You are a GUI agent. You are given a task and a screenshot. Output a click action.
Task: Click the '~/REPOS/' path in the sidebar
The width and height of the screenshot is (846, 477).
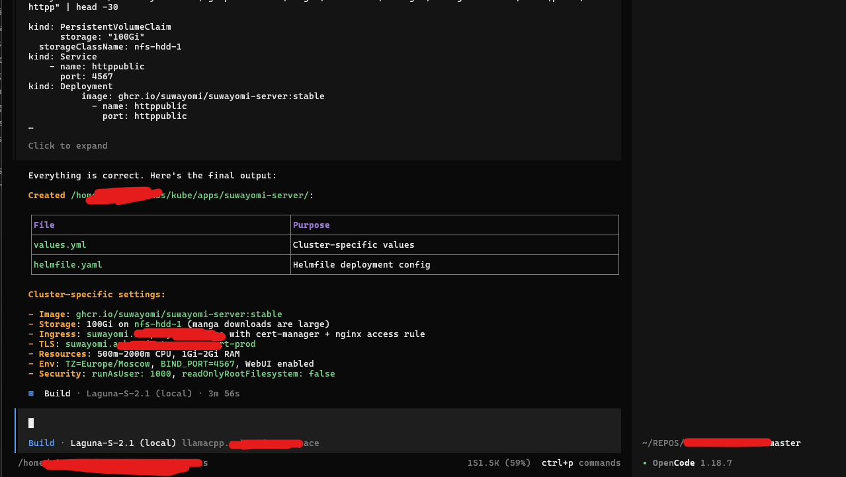coord(663,443)
